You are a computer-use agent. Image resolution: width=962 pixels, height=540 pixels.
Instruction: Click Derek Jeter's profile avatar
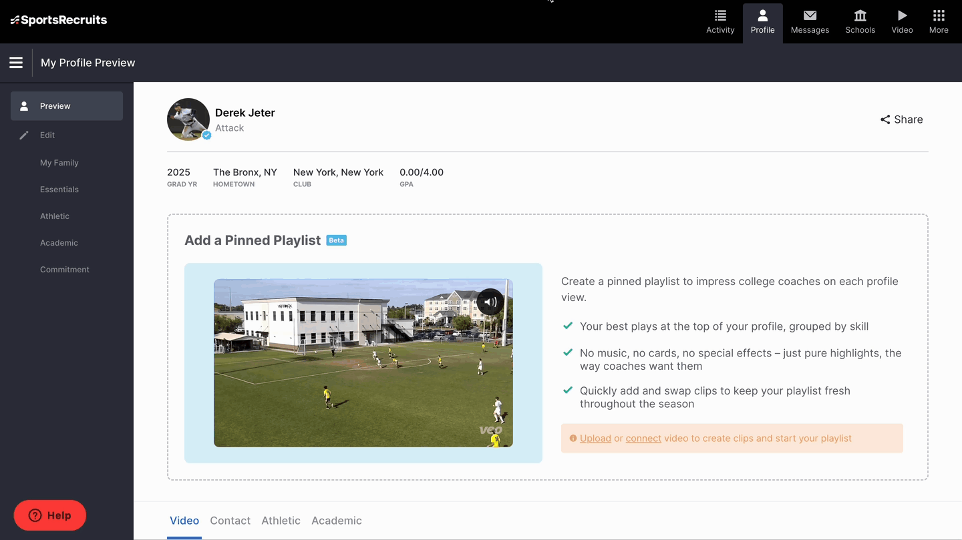click(x=188, y=119)
